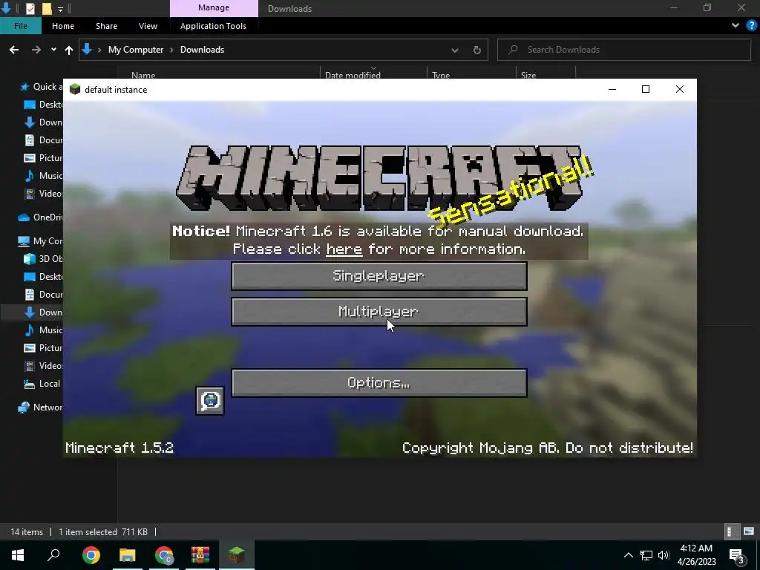Click the New folder quick access icon
This screenshot has height=570, width=760.
[47, 8]
